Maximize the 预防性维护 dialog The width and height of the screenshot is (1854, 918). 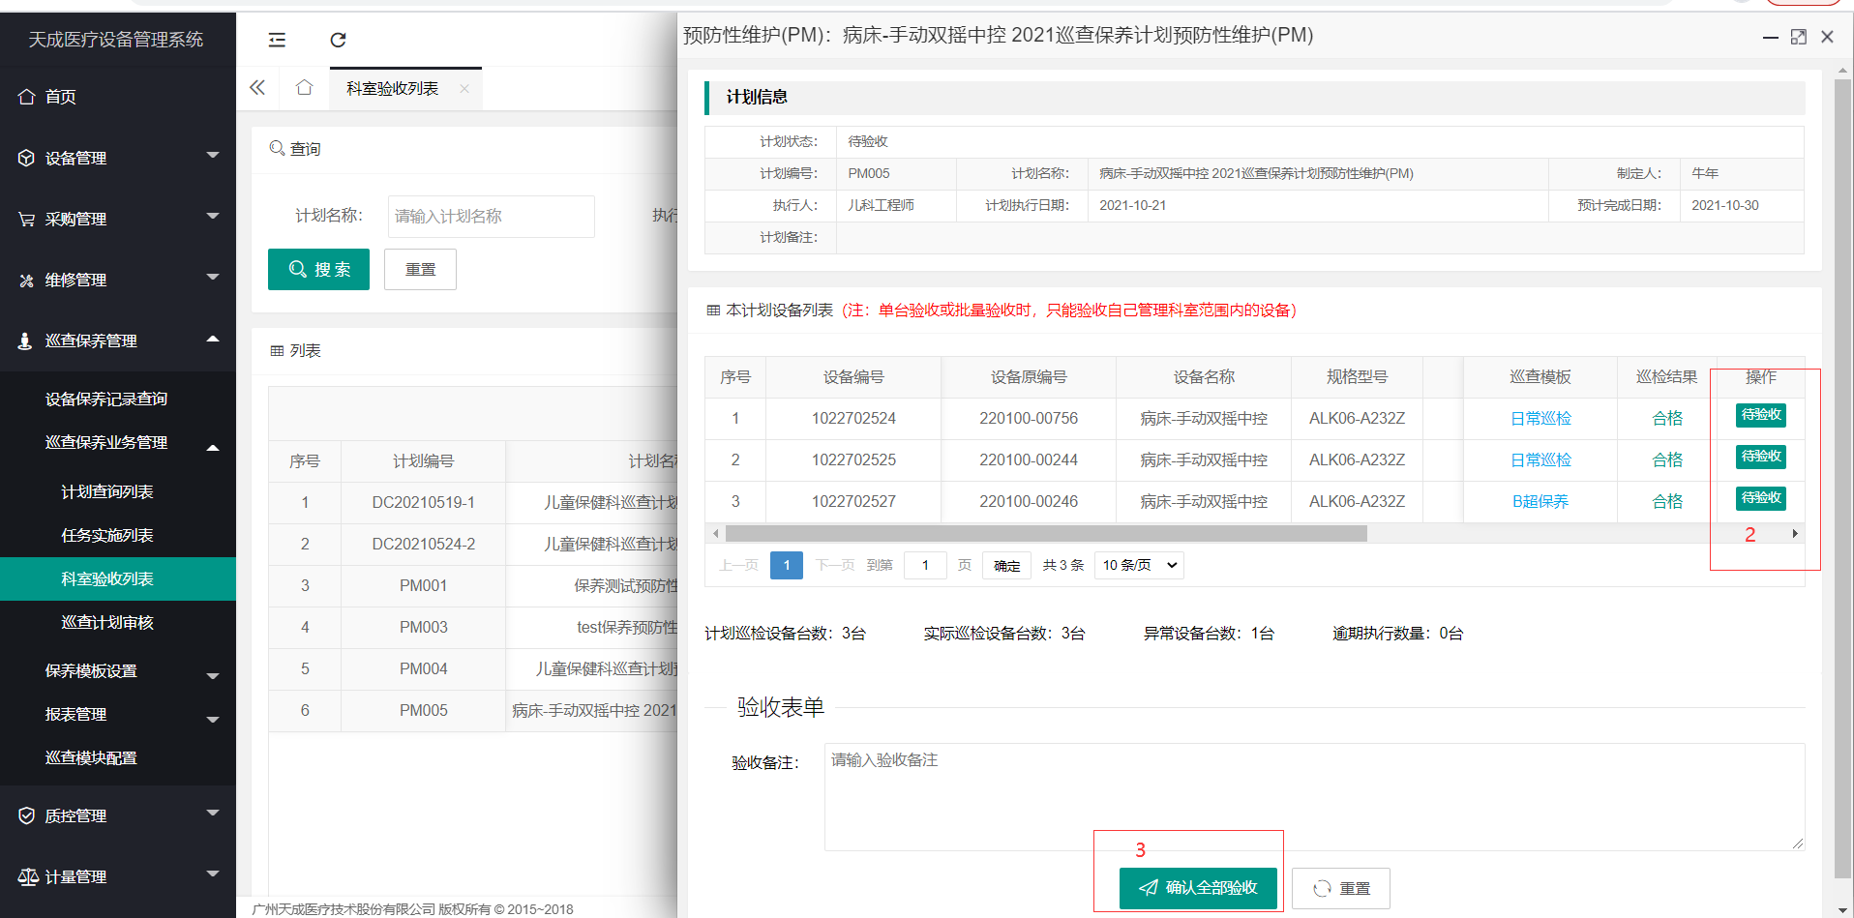(x=1799, y=37)
